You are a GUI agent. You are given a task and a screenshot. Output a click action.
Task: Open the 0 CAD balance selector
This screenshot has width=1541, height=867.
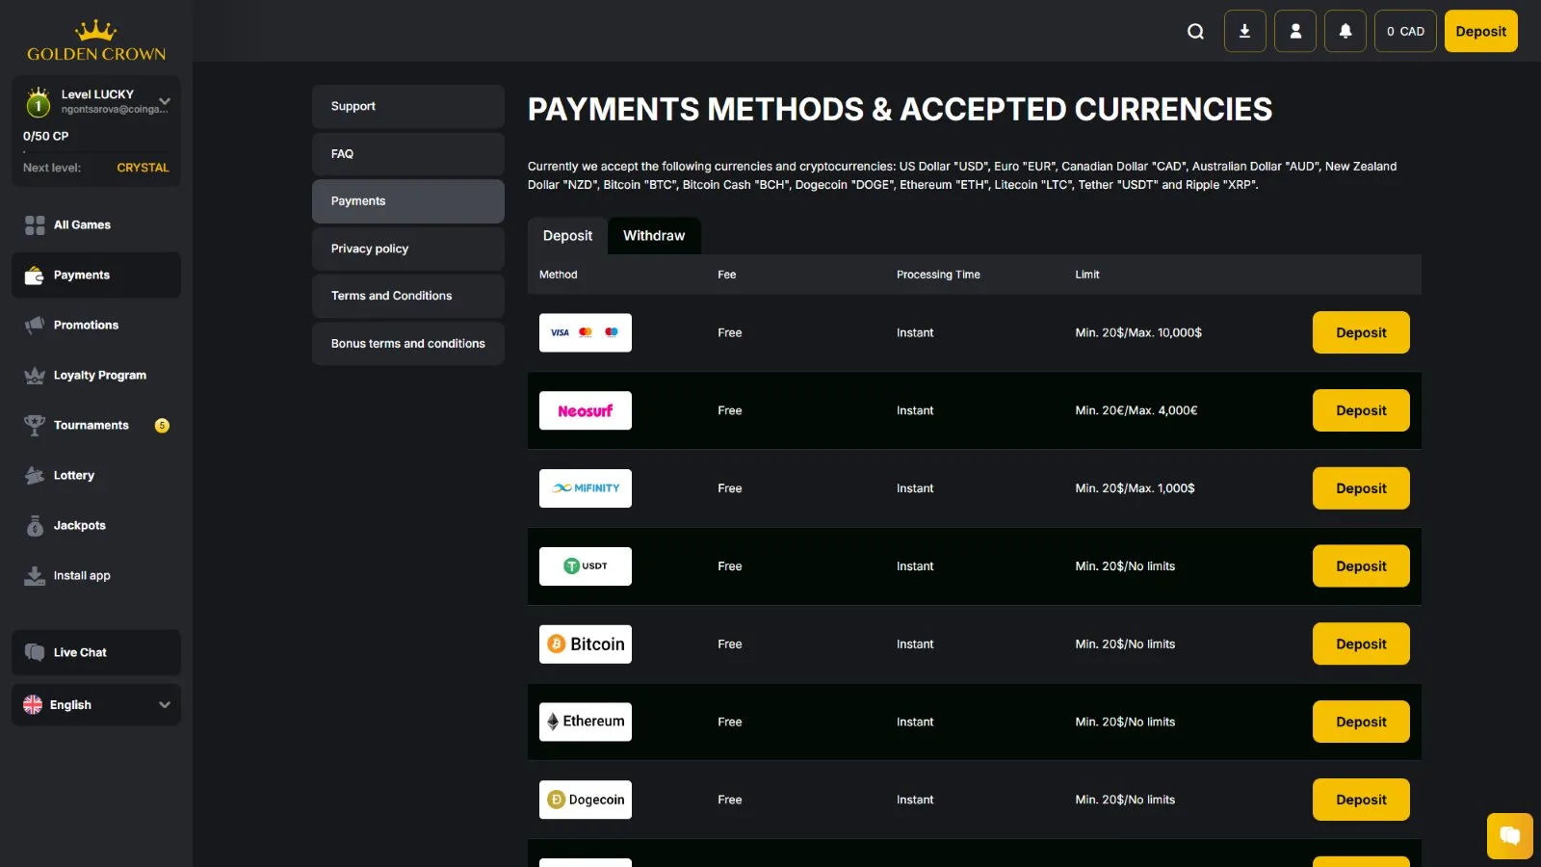coord(1405,32)
